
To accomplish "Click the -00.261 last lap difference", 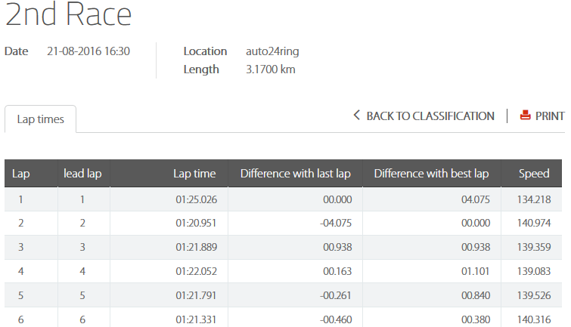I will (x=334, y=295).
